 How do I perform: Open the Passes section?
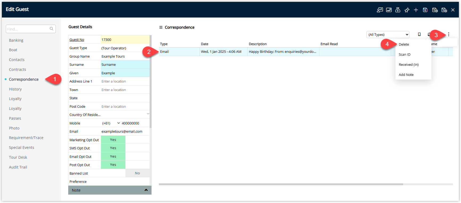15,118
